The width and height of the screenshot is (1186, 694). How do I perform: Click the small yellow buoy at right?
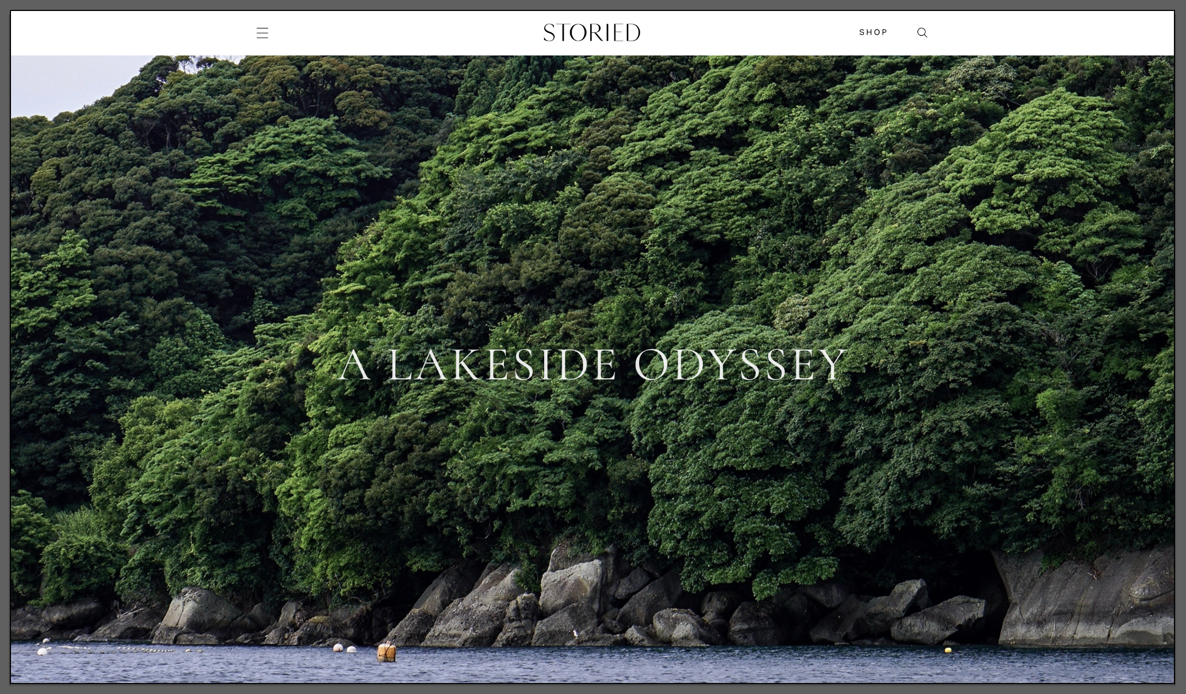[948, 650]
